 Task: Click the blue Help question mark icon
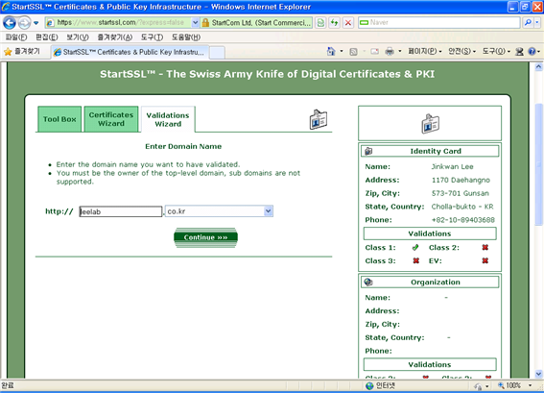[532, 52]
